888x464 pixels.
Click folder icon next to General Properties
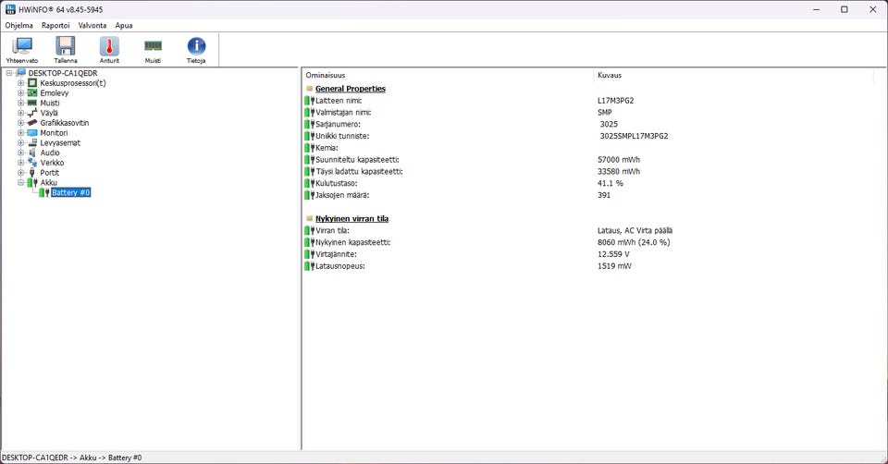click(309, 89)
